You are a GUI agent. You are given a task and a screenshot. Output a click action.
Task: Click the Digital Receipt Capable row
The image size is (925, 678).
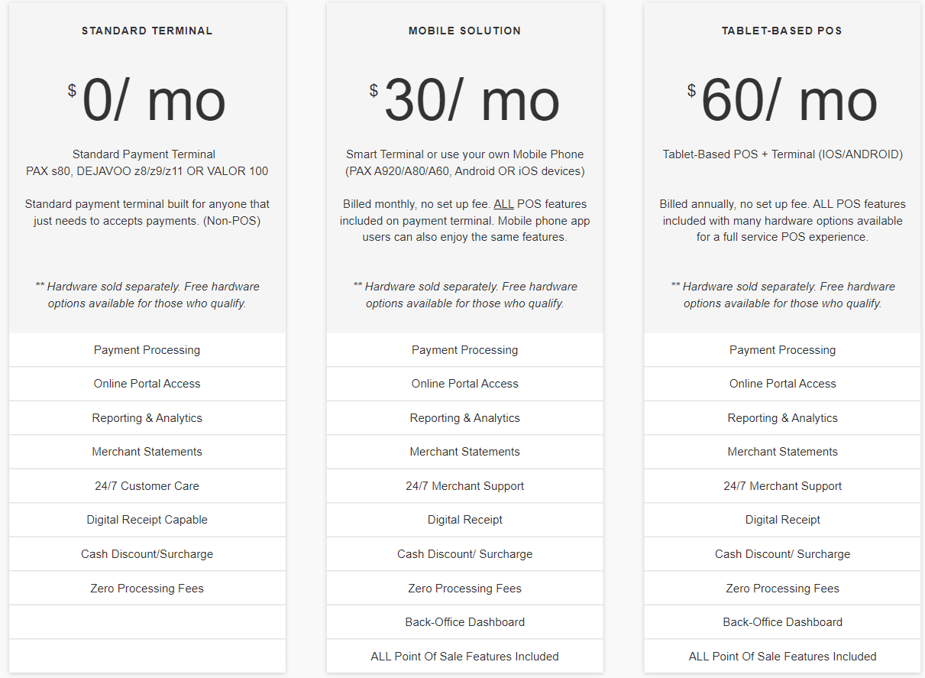tap(147, 520)
